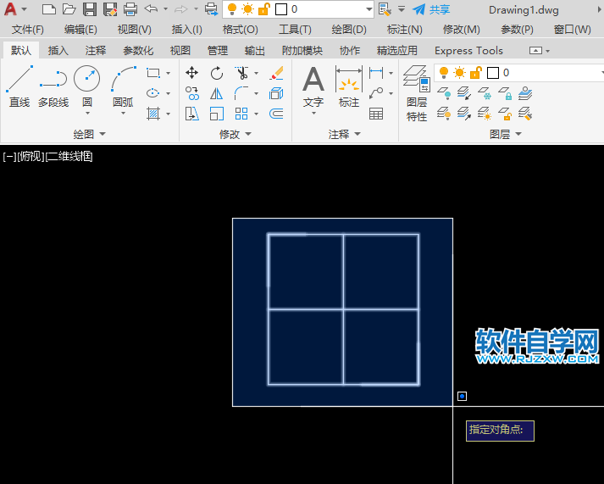Select the Stretch tool icon
Screen dimensions: 604x484
click(x=191, y=114)
